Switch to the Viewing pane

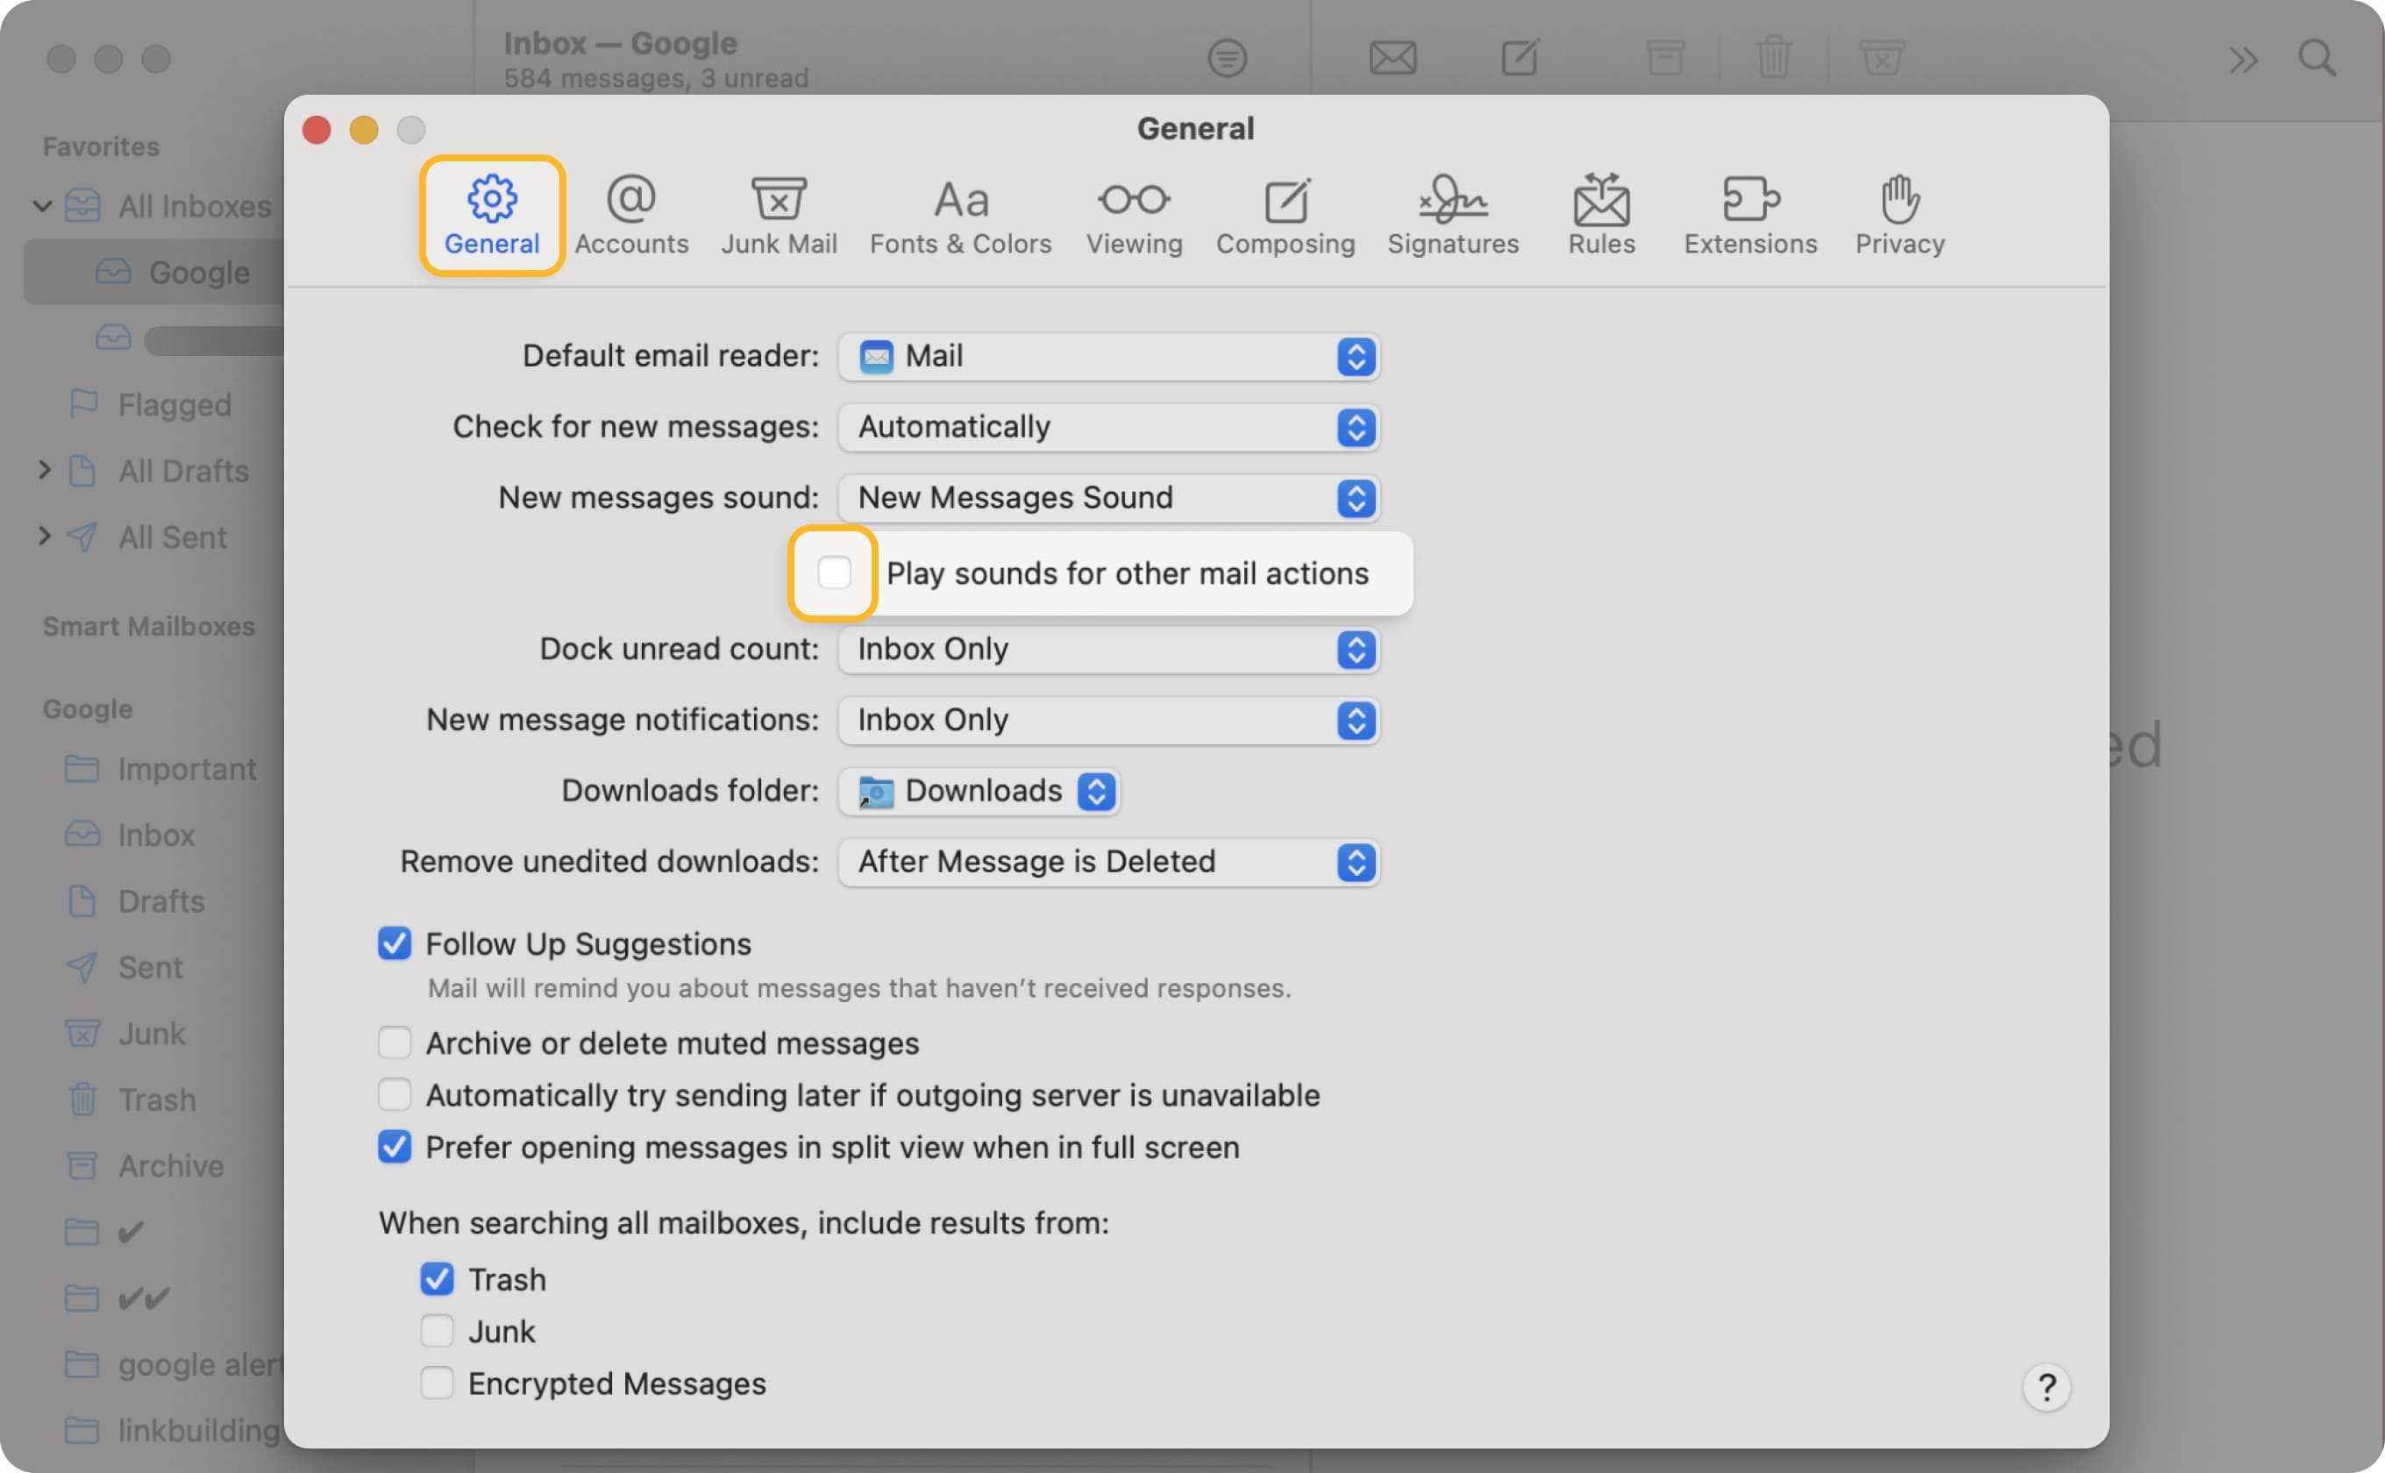(1133, 214)
